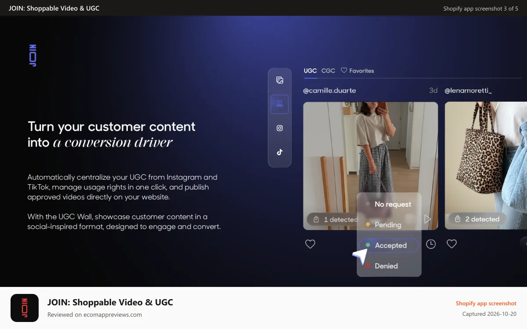Click the Captured 2026-10-20 text
Viewport: 527px width, 329px height.
click(489, 314)
